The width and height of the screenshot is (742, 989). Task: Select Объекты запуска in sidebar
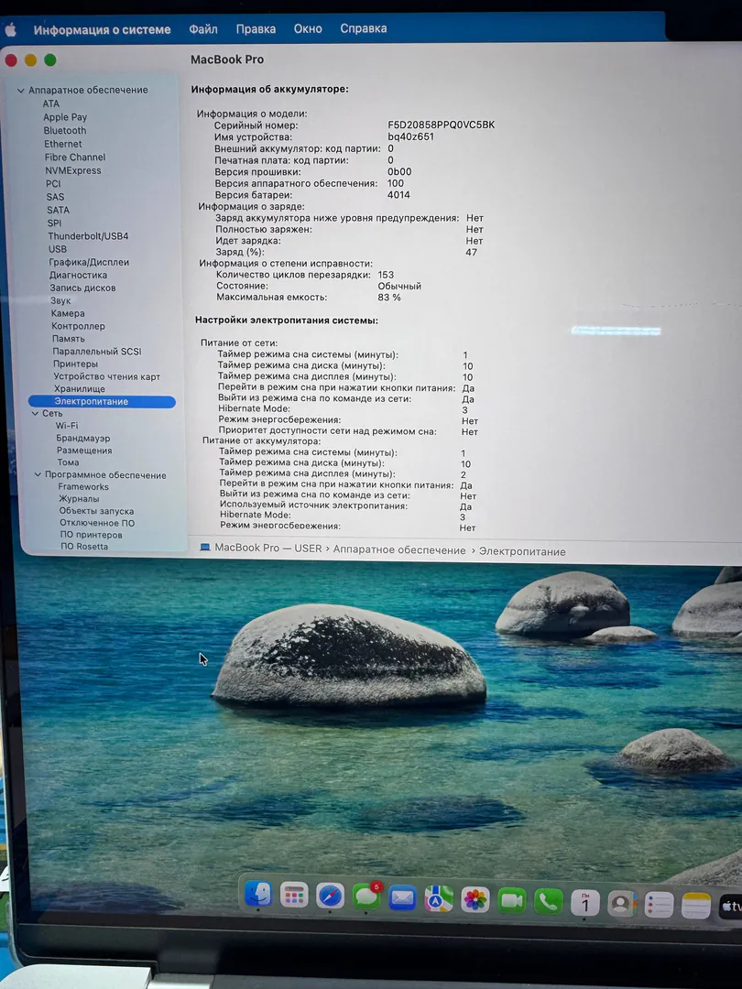point(96,510)
